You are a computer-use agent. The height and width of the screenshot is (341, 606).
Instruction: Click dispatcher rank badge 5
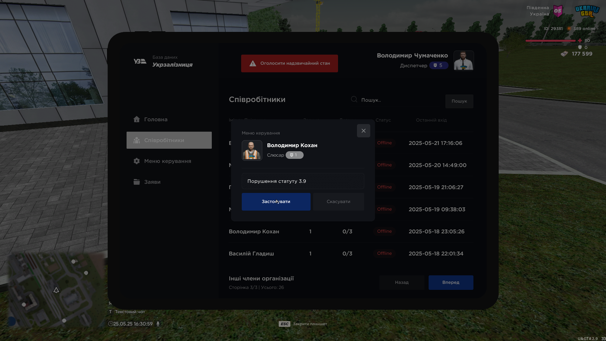(x=438, y=65)
